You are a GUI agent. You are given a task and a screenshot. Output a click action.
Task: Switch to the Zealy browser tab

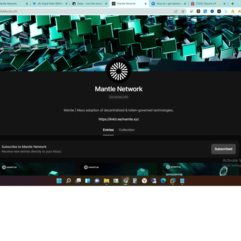click(90, 3)
